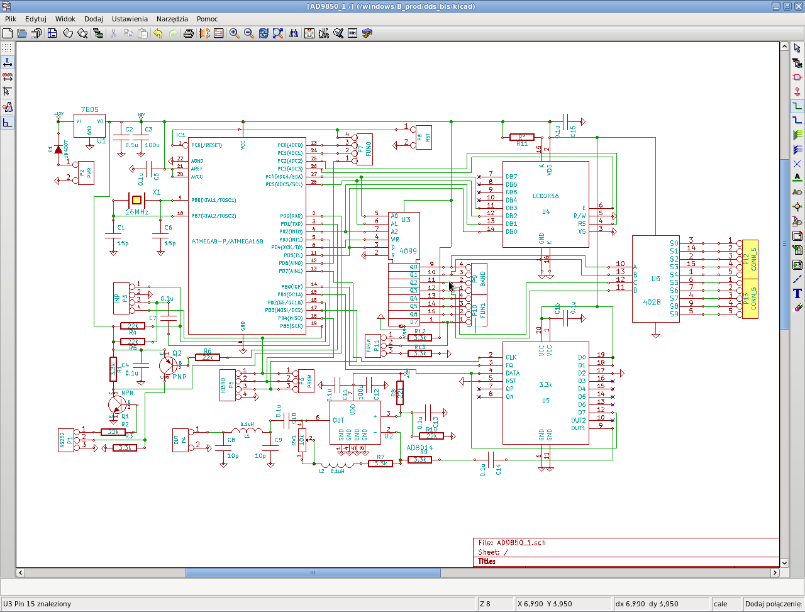Pick the no-connect flag tool

point(797,164)
